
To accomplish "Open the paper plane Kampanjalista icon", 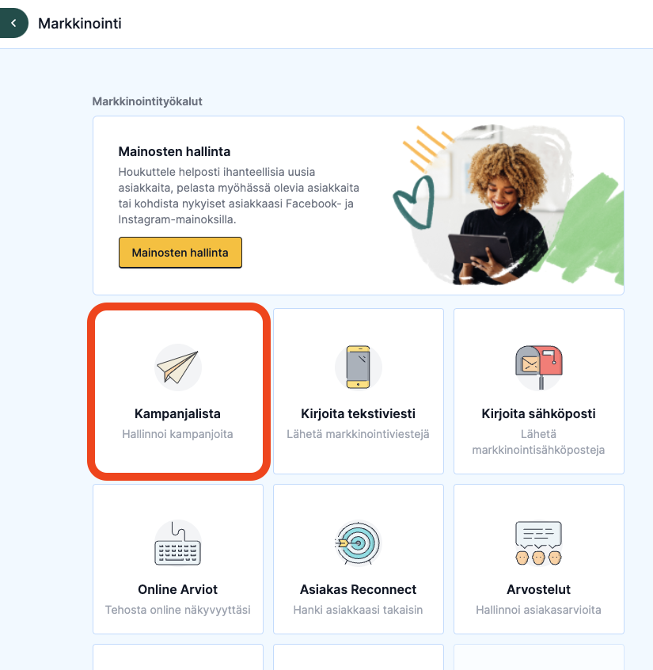I will point(177,367).
